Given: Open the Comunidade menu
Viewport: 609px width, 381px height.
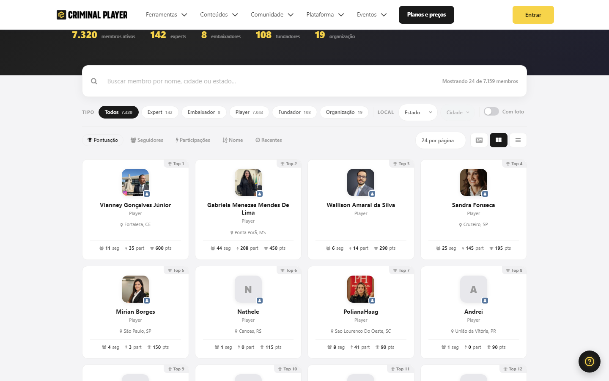Looking at the screenshot, I should point(272,14).
